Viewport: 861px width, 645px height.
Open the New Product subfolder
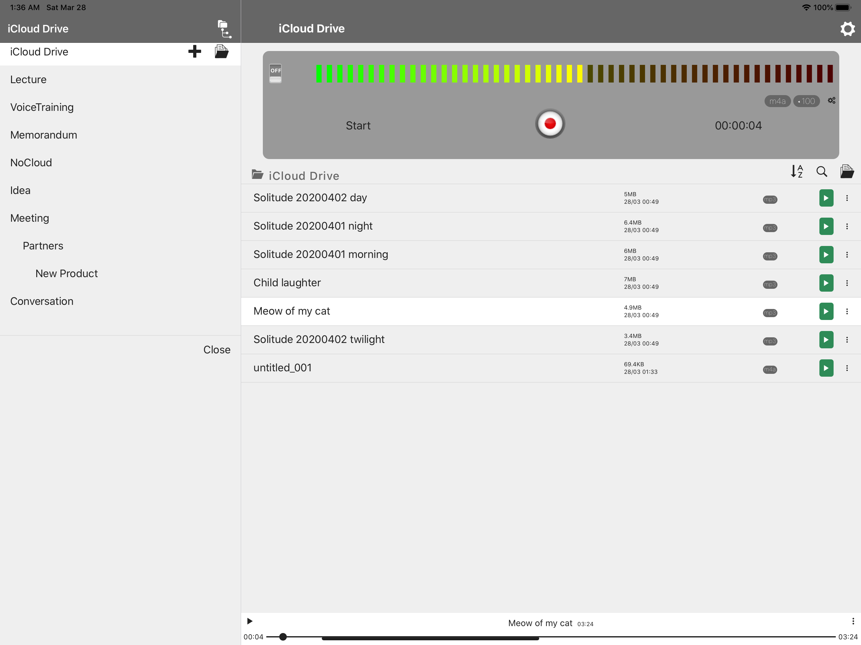click(66, 273)
